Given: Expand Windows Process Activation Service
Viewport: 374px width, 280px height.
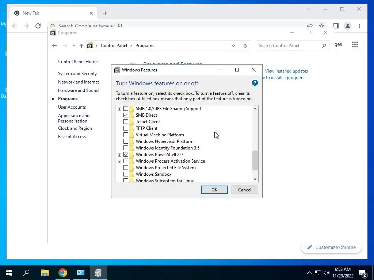Looking at the screenshot, I should [x=119, y=162].
